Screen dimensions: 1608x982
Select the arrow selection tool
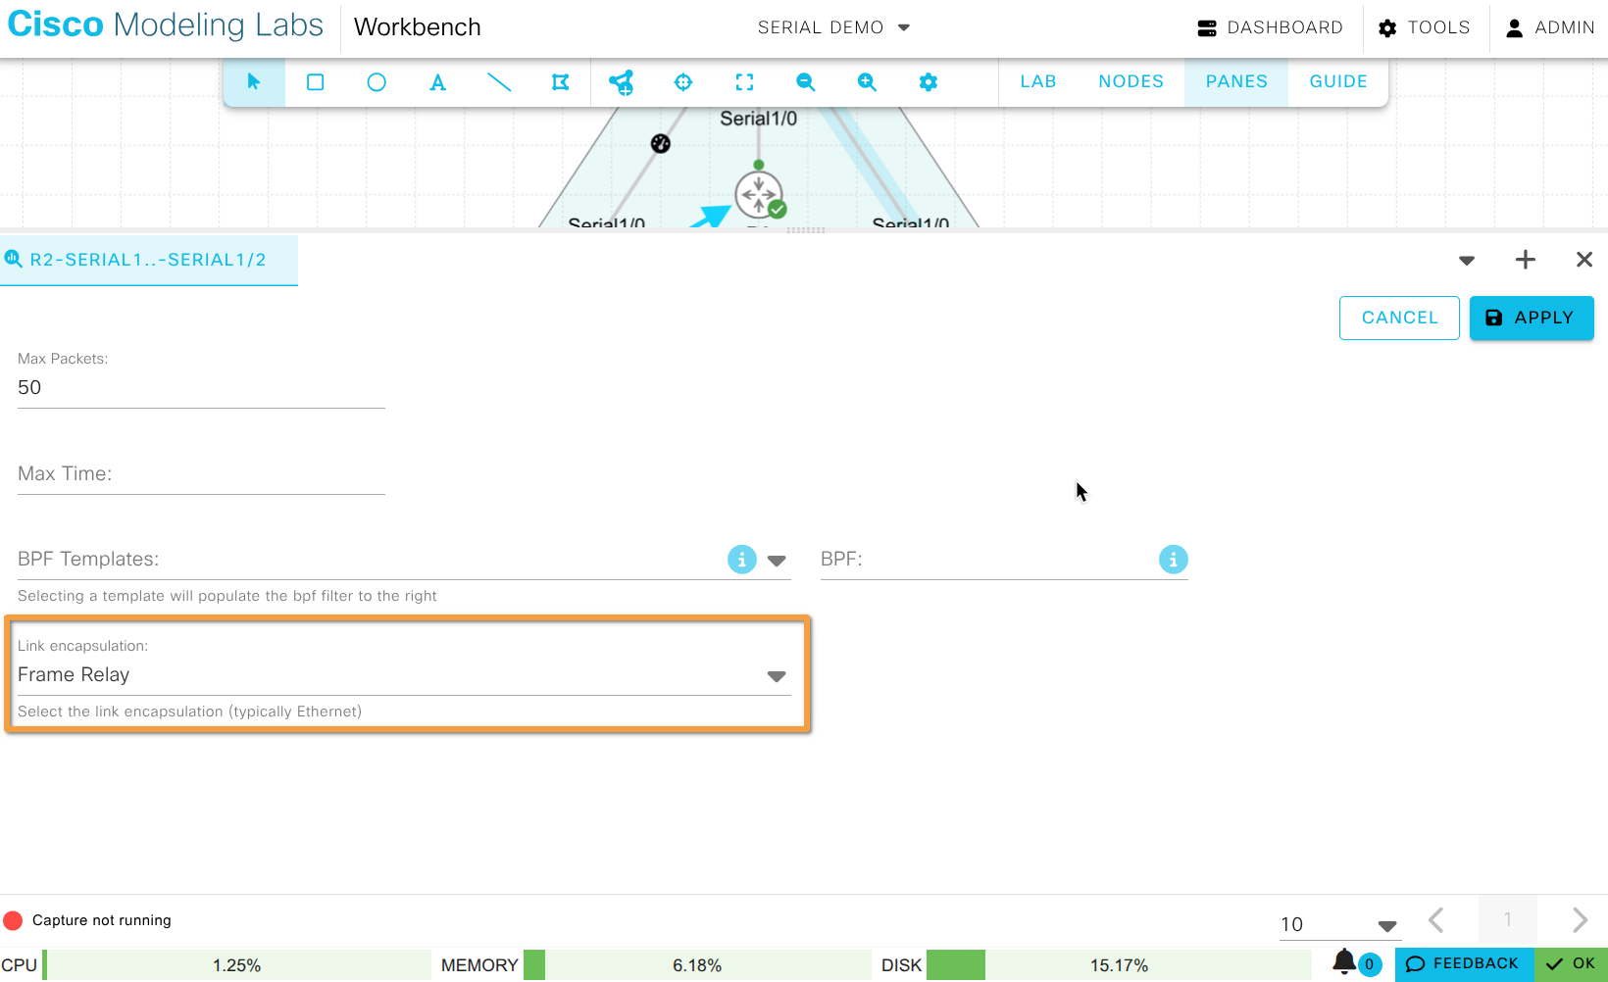[254, 82]
